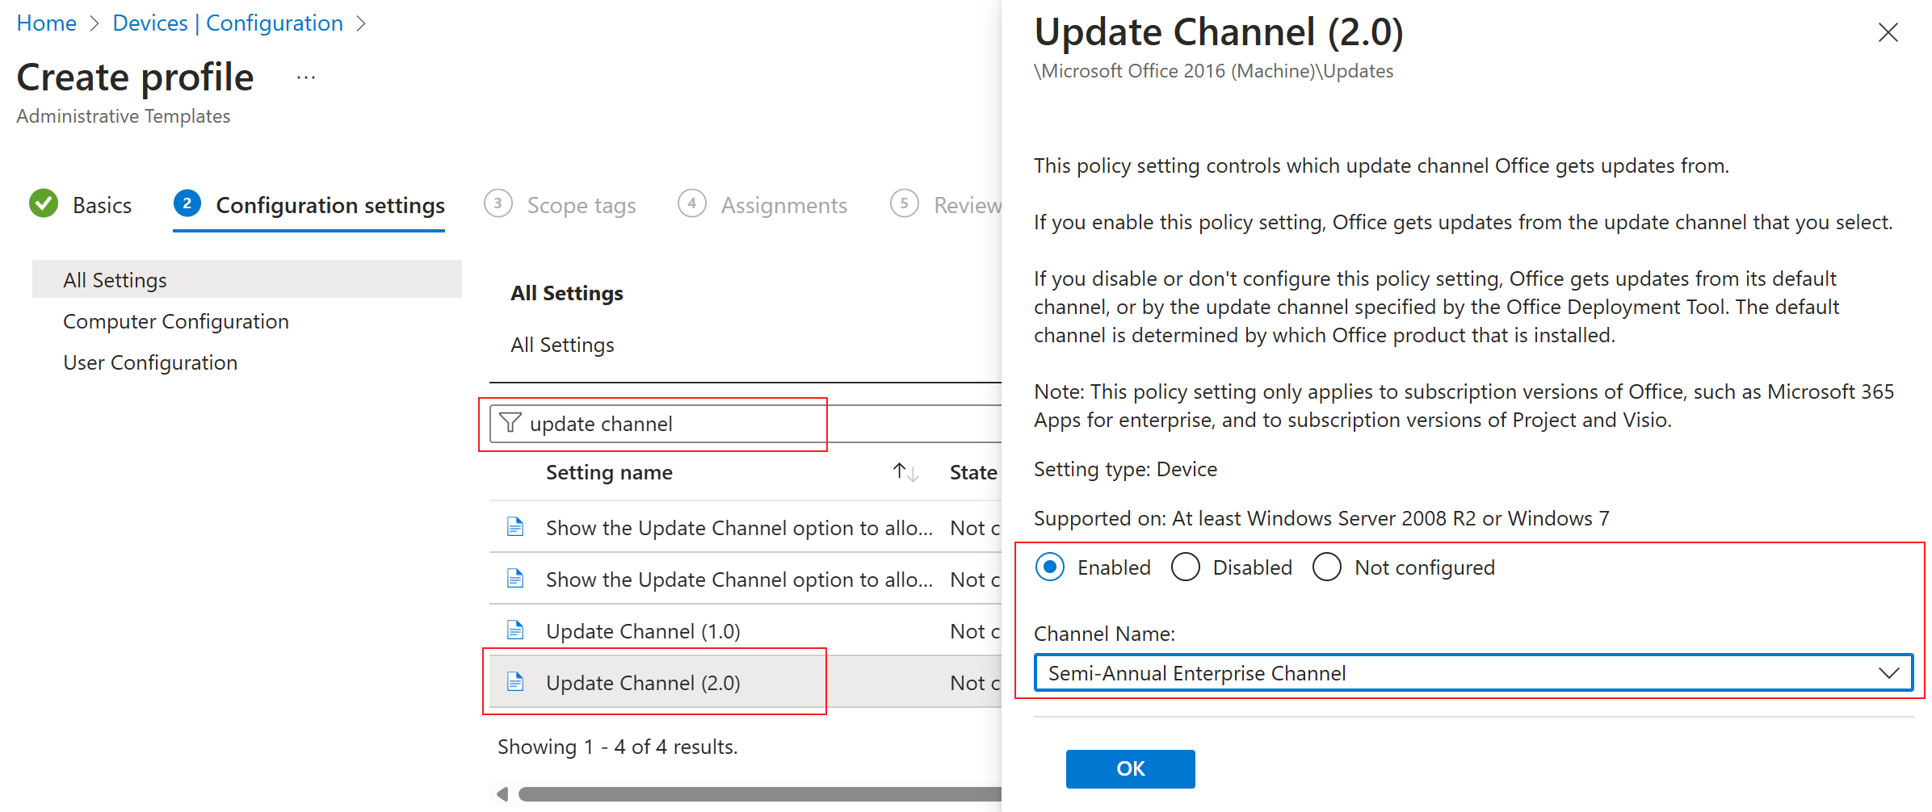
Task: Click State cell of Update Channel (2.0) row
Action: (x=976, y=683)
